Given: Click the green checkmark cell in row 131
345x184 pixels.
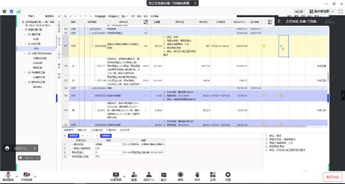Looking at the screenshot, I should point(284,46).
